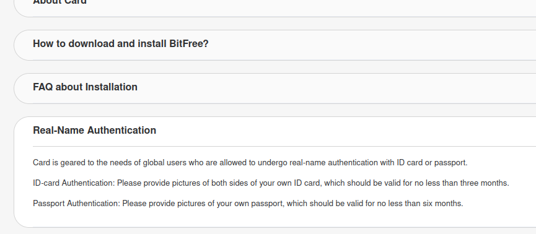Click "ID card or passport" in first paragraph

coord(431,163)
